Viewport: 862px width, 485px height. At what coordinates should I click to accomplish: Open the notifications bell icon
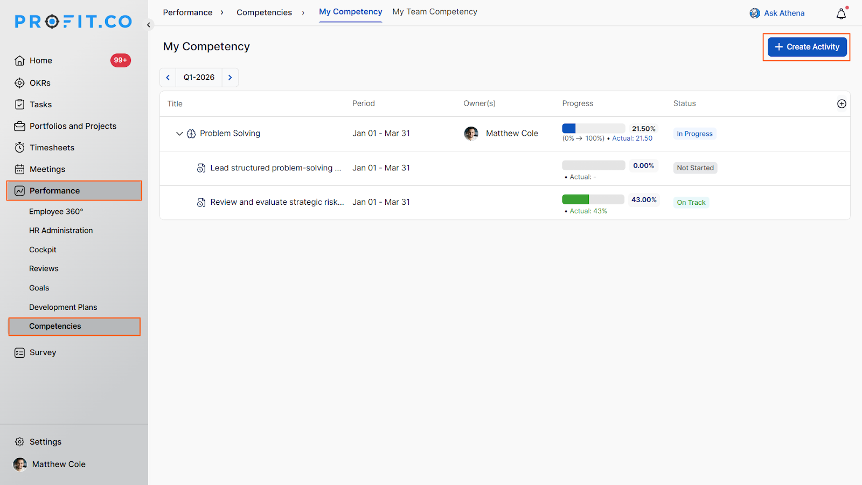coord(841,13)
